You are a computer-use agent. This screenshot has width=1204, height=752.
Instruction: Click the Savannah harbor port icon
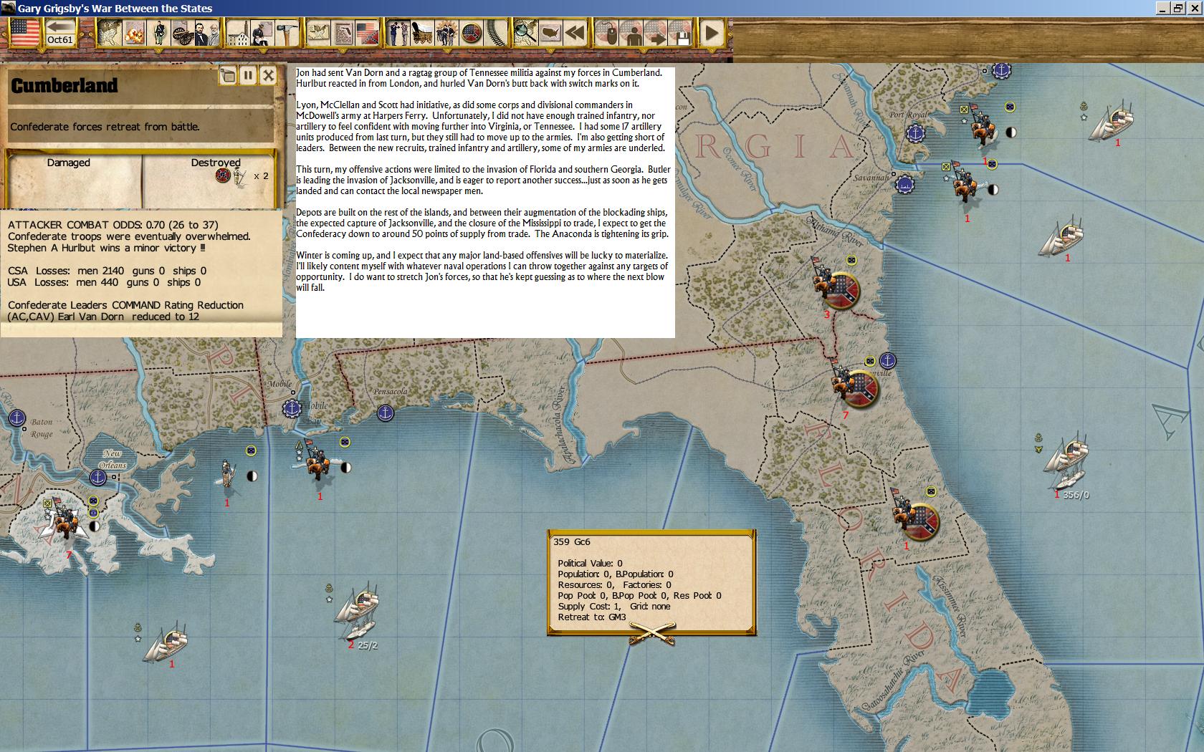[x=905, y=185]
